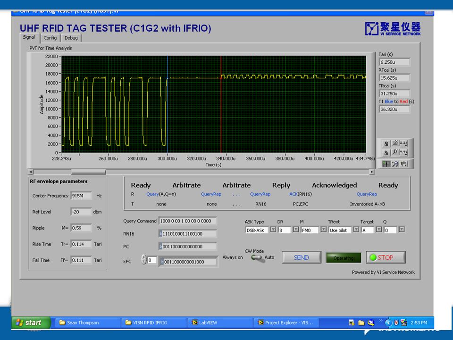The image size is (453, 340).
Task: Click the STOP button
Action: click(386, 257)
